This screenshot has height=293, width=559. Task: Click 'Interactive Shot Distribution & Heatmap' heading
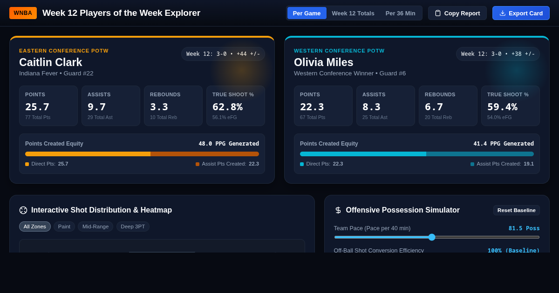point(102,210)
